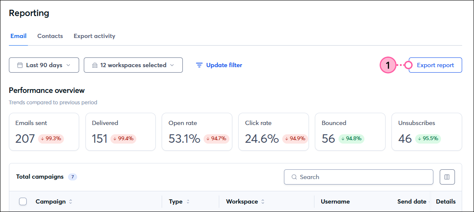The width and height of the screenshot is (474, 212).
Task: Click the Total campaigns count badge 7
Action: pyautogui.click(x=72, y=177)
